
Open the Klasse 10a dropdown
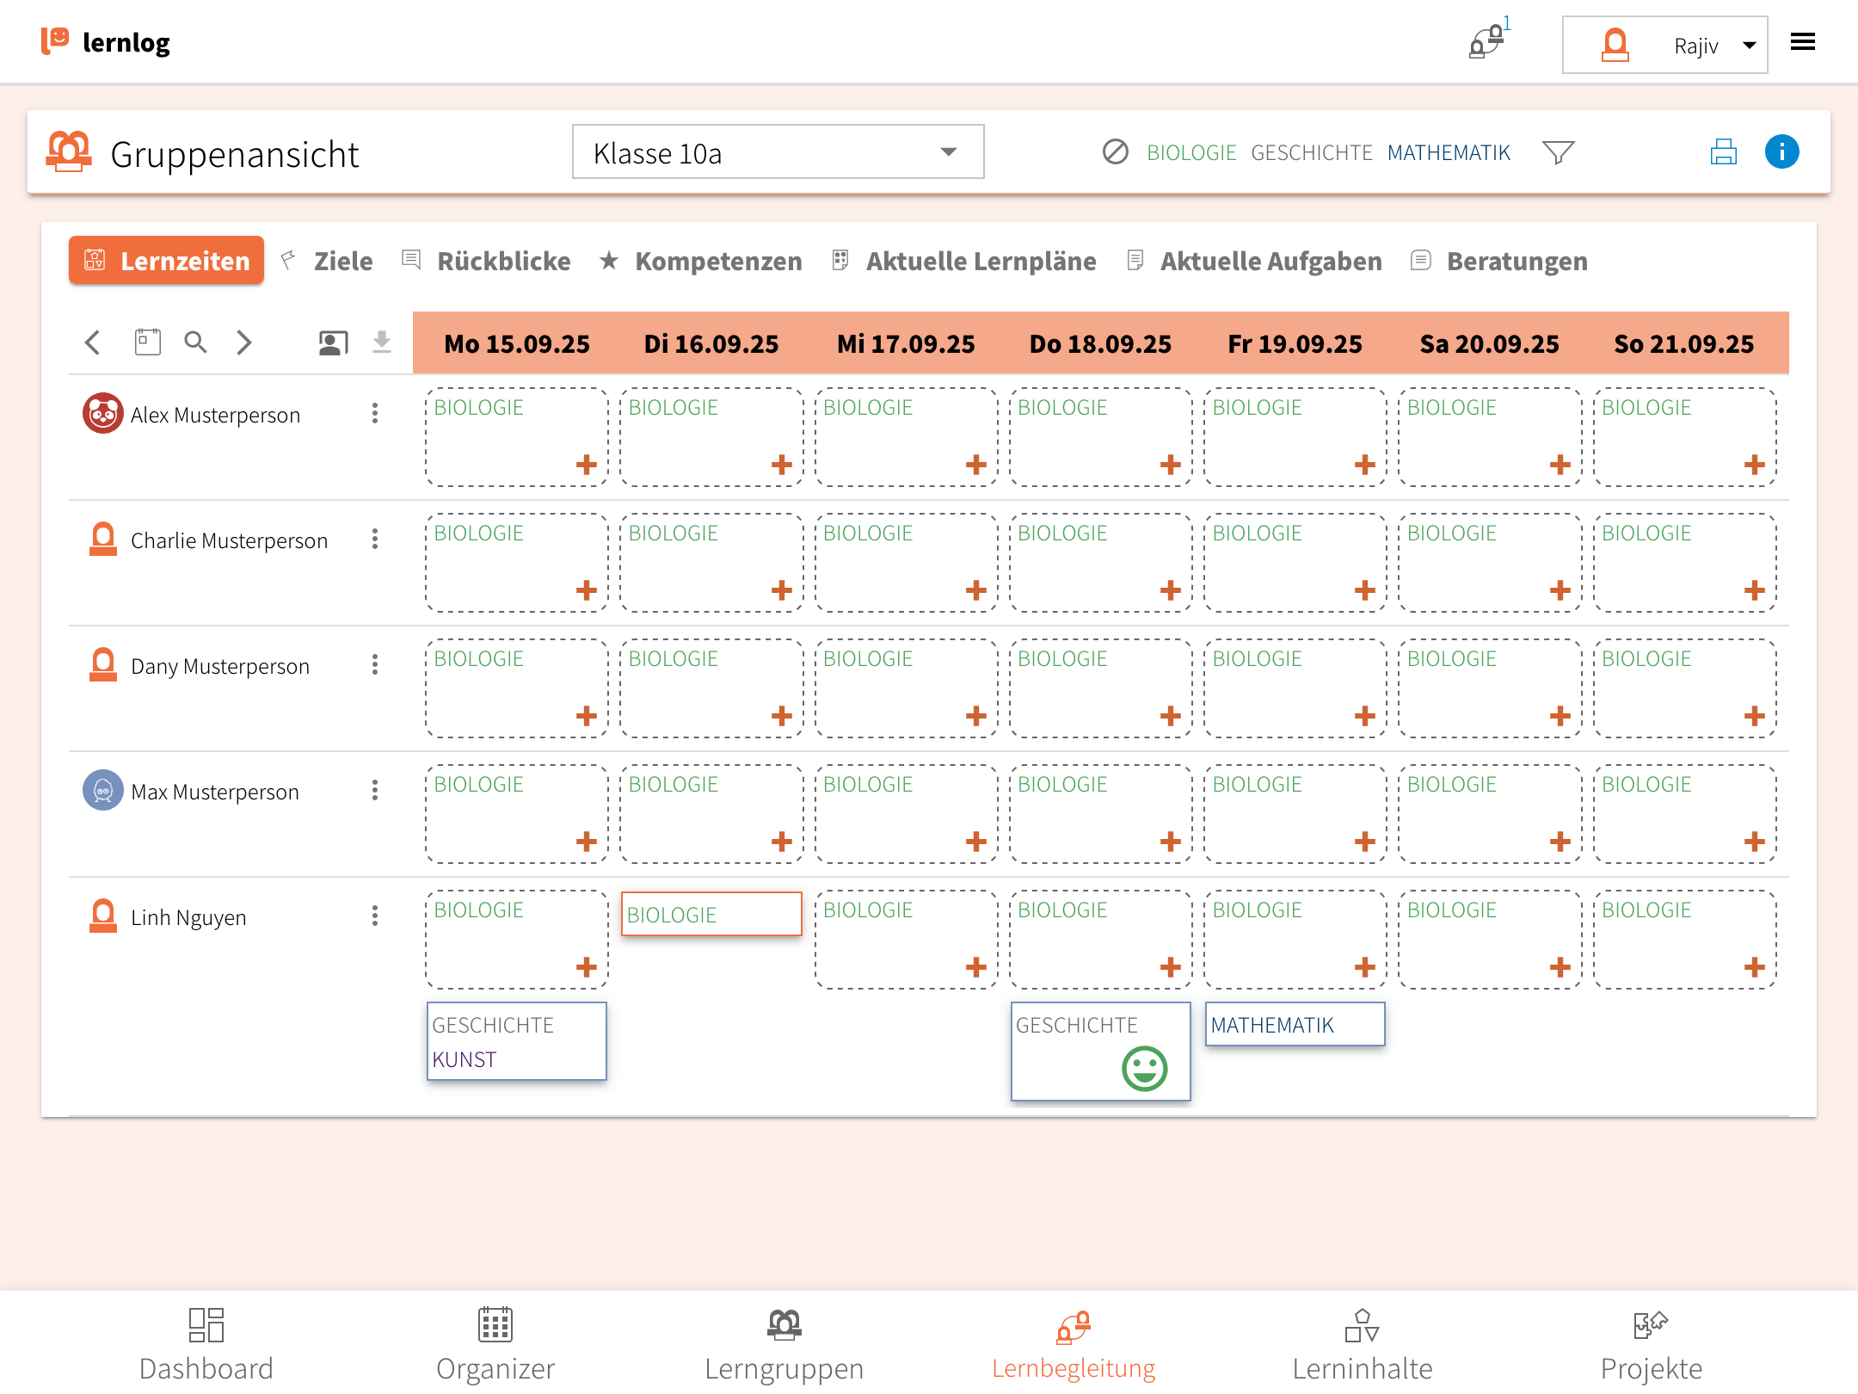tap(778, 152)
